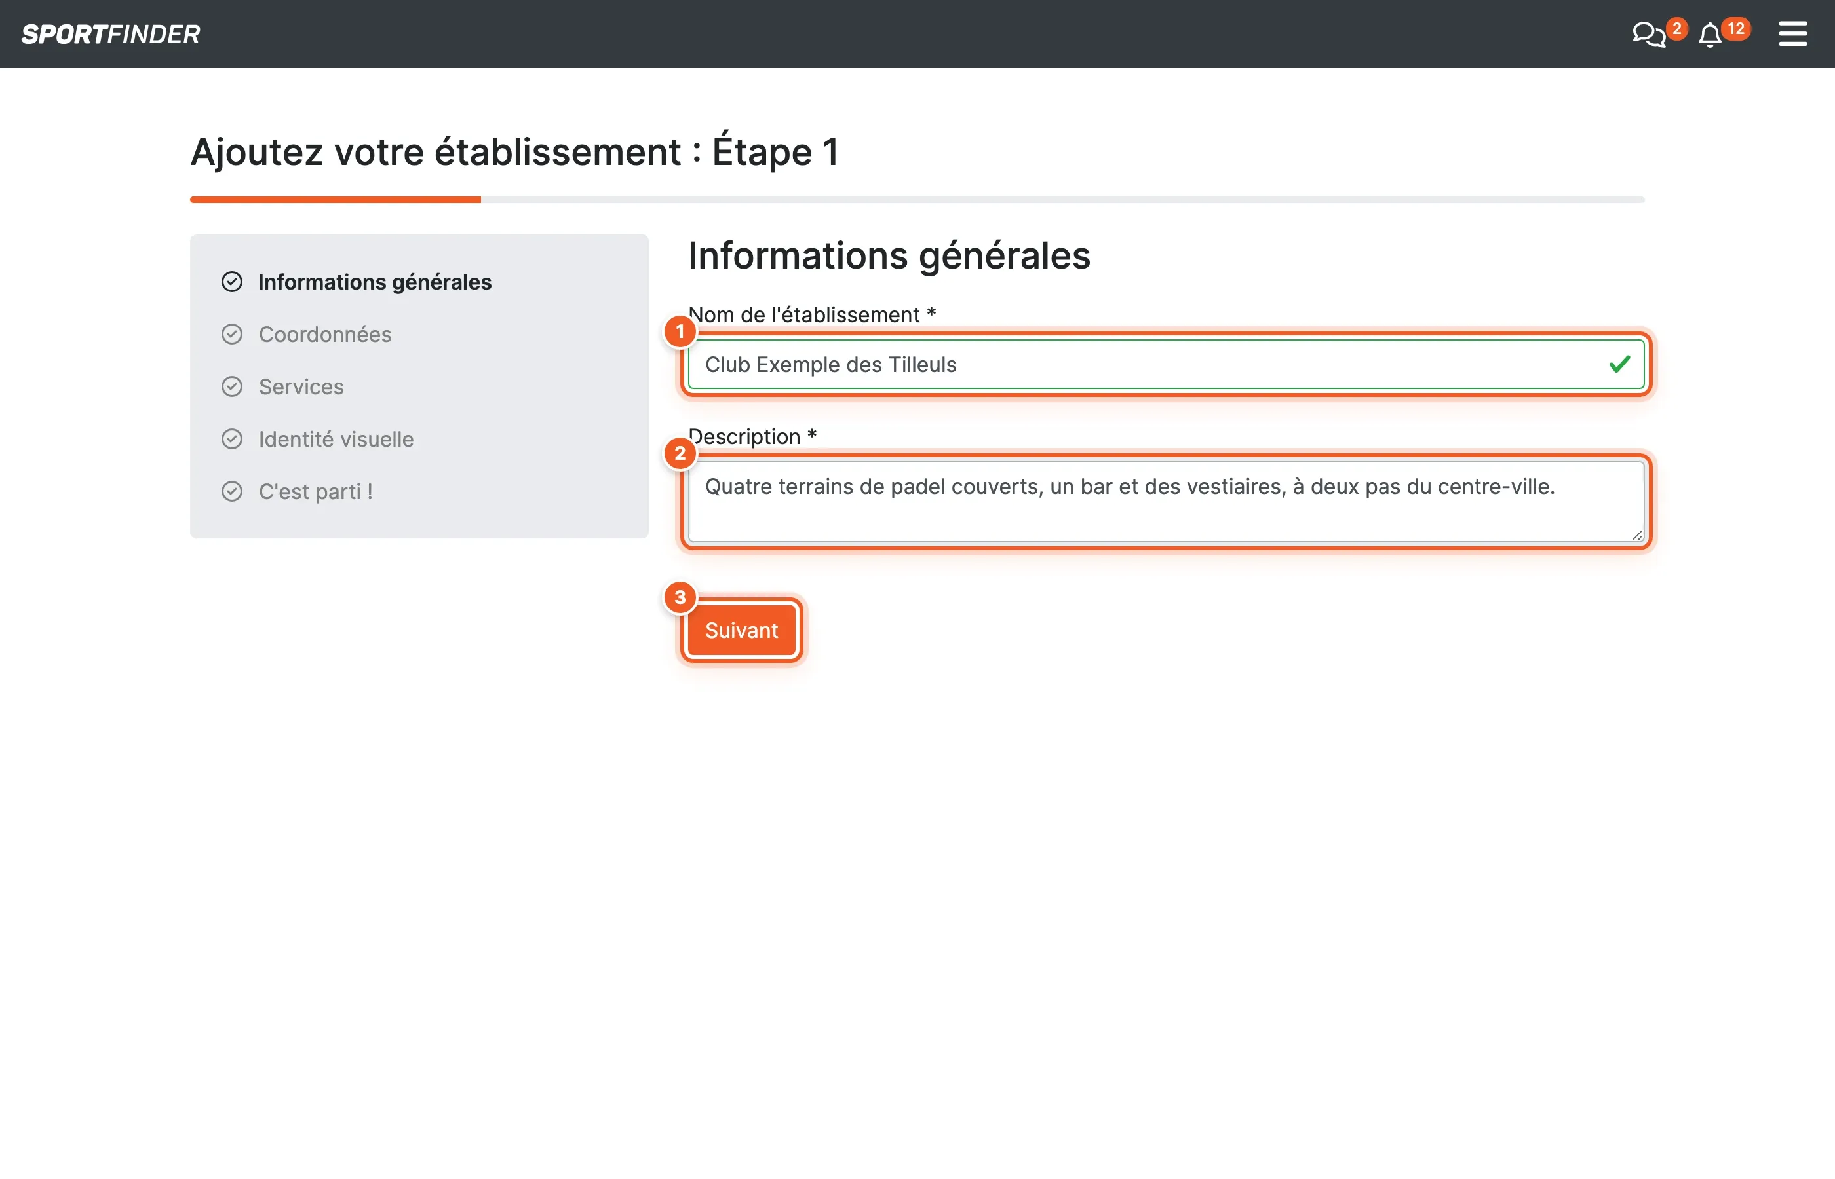This screenshot has height=1179, width=1835.
Task: Click the Description textarea resize handle
Action: [1637, 534]
